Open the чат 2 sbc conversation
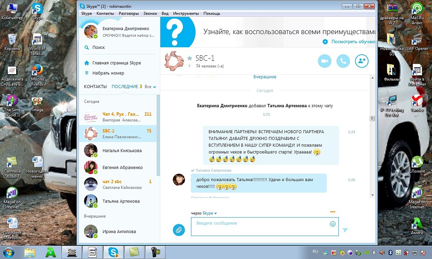 coord(118,185)
